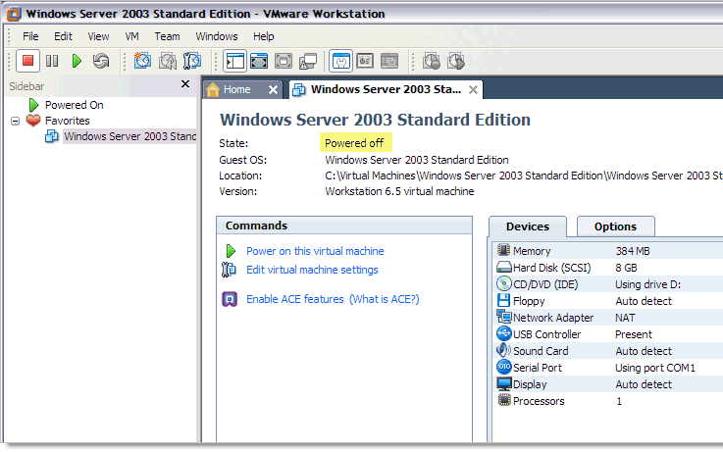This screenshot has width=723, height=452.
Task: Collapse the Favorites tree node
Action: tap(16, 122)
